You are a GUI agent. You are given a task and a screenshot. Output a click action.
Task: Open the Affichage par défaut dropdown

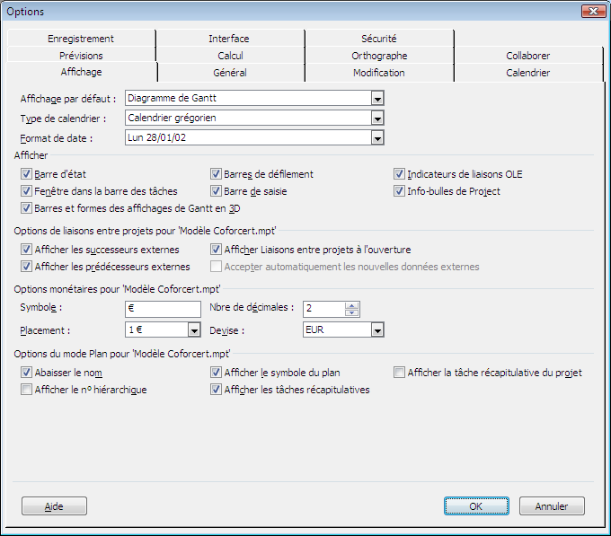377,99
